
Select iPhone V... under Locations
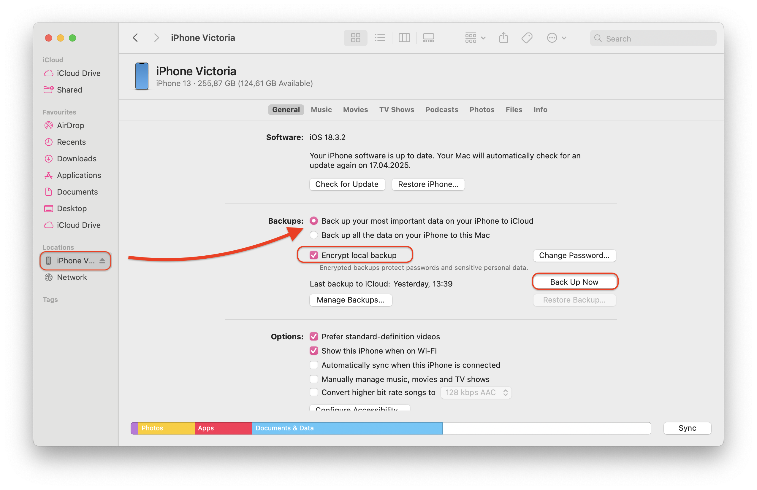click(x=75, y=260)
